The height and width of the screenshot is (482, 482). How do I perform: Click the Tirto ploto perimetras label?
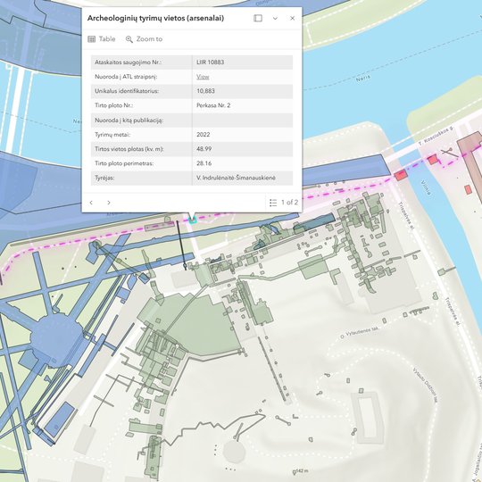tap(124, 163)
